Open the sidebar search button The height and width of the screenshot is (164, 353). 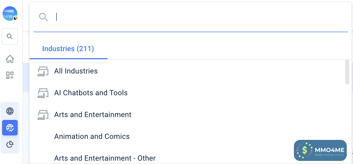point(10,36)
